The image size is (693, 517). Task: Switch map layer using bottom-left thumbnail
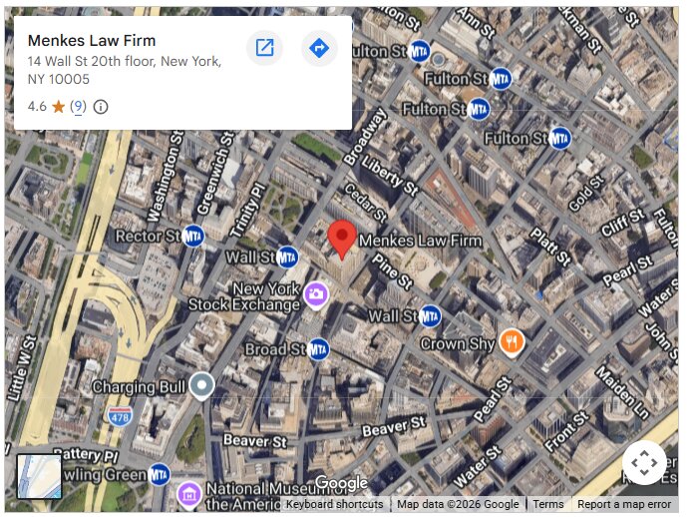tap(39, 476)
